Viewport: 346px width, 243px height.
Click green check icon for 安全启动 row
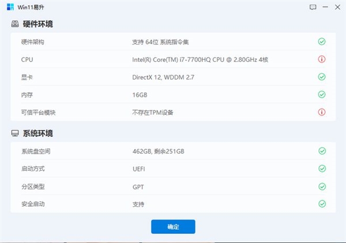coord(322,204)
